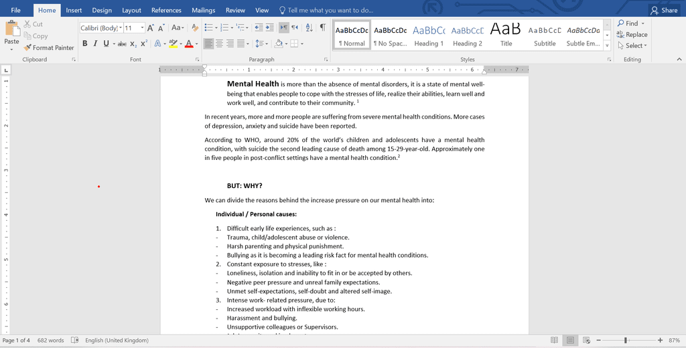The image size is (686, 348).
Task: Open the Review tab
Action: click(x=235, y=10)
